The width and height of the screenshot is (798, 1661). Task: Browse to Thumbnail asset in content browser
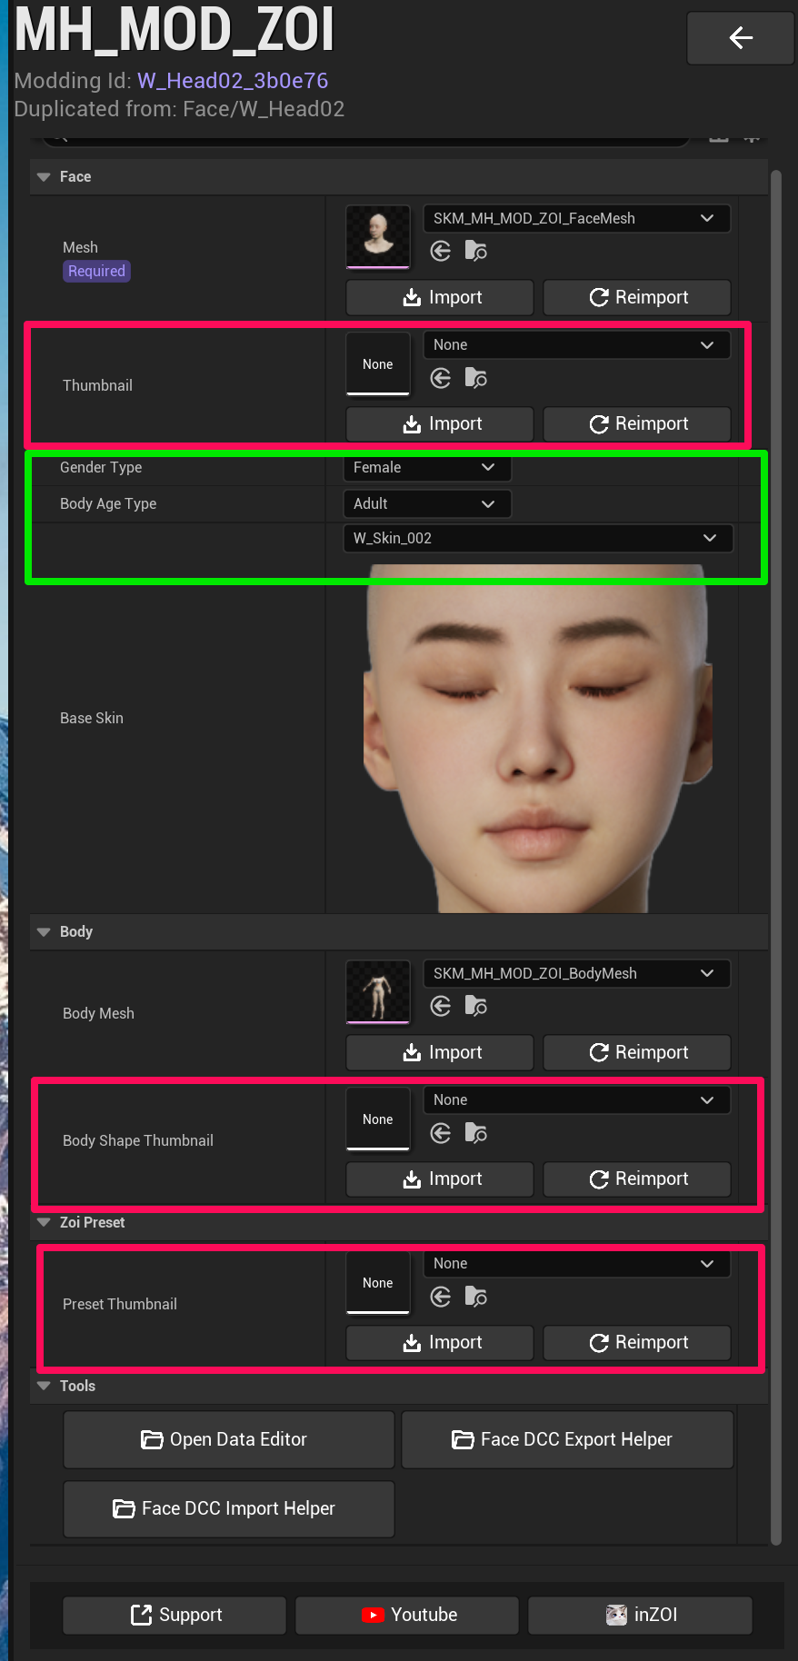(476, 378)
